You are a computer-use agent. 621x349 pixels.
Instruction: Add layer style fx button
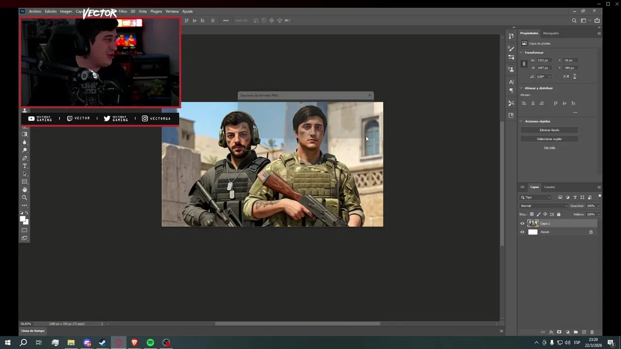551,332
